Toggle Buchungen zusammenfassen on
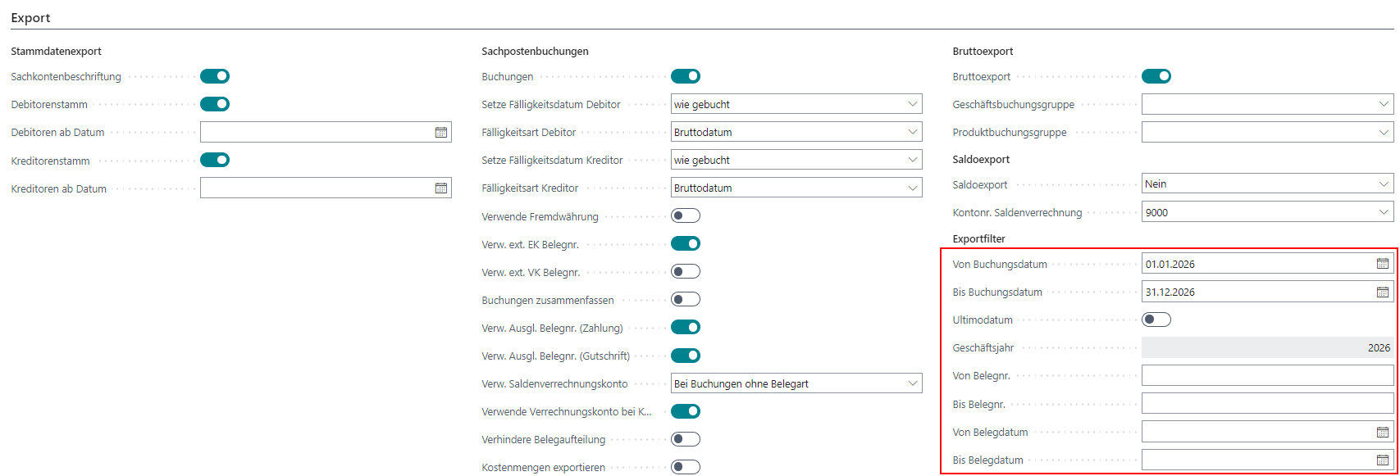Viewport: 1400px width, 476px height. coord(686,300)
